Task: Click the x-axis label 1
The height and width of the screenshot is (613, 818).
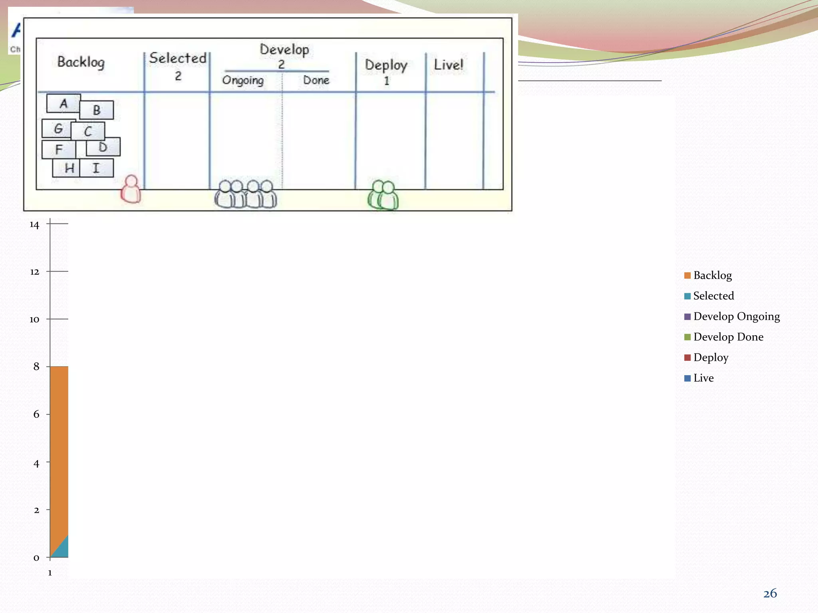Action: (50, 573)
